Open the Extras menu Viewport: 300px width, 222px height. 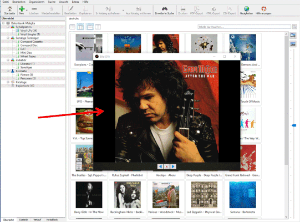75,2
